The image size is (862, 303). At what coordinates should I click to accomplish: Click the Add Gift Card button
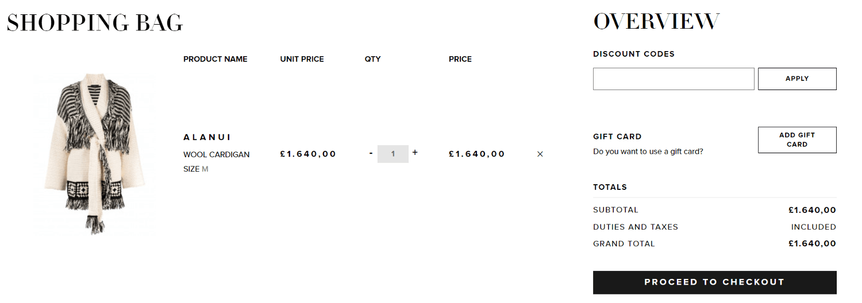(797, 140)
